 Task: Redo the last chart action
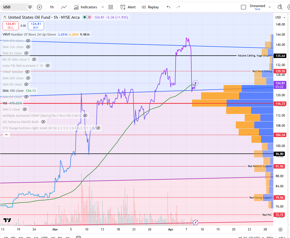click(178, 7)
